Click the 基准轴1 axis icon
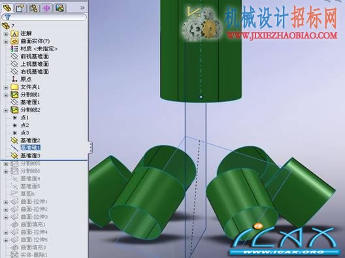345x258 pixels. tap(14, 148)
